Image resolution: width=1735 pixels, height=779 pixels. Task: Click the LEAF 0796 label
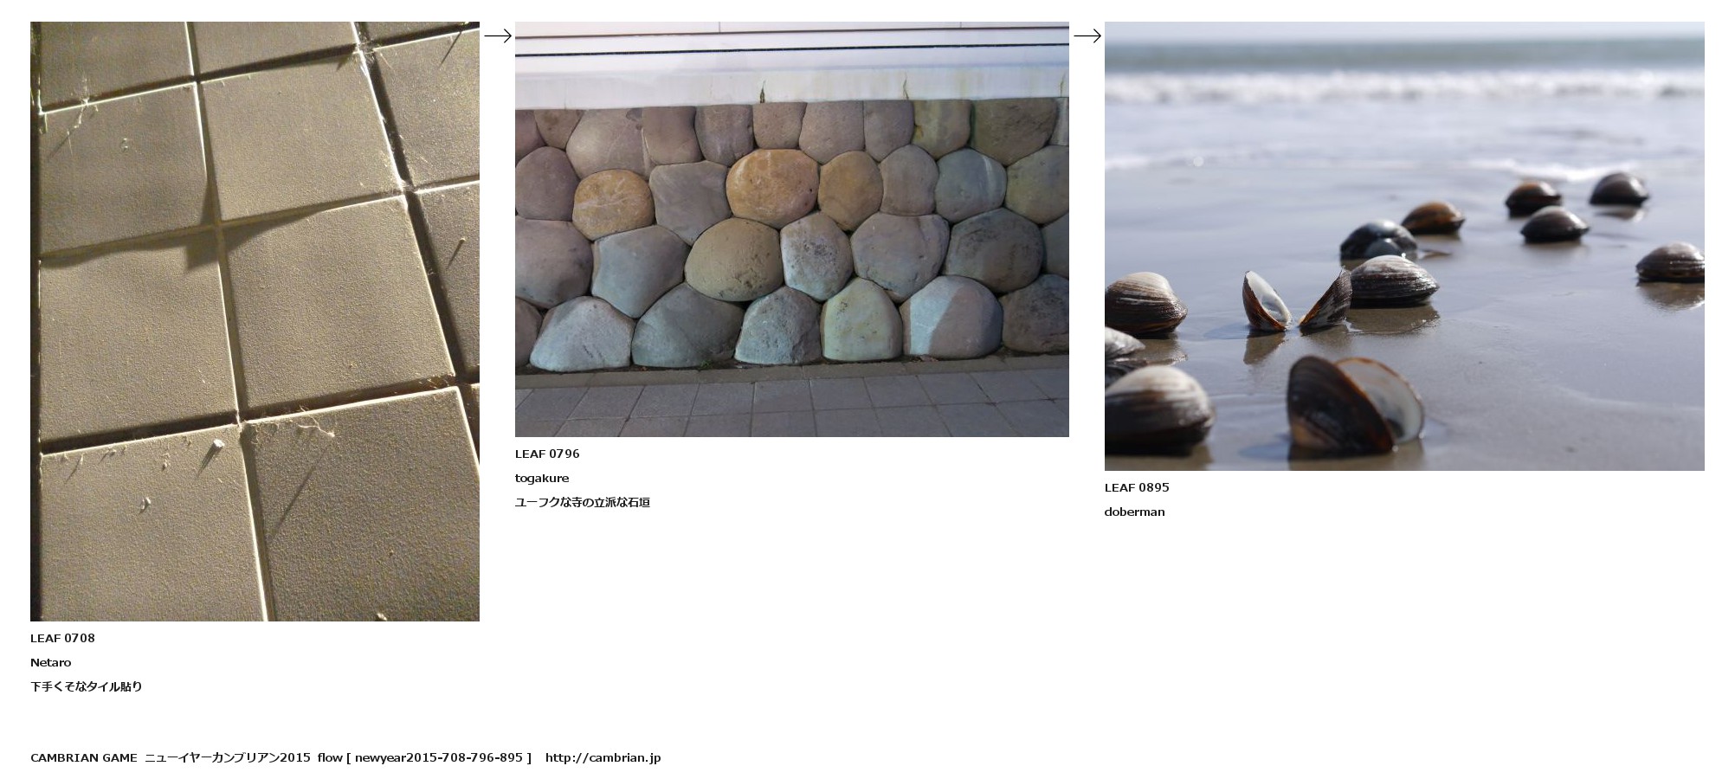[547, 454]
